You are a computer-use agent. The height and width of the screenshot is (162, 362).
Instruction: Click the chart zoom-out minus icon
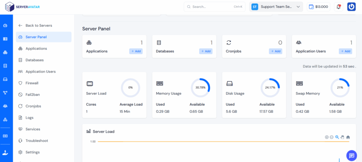tap(332, 137)
